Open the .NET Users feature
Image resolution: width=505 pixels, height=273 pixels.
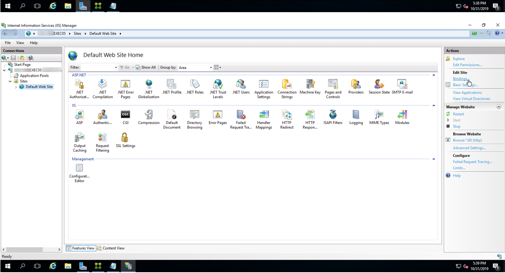click(x=241, y=87)
